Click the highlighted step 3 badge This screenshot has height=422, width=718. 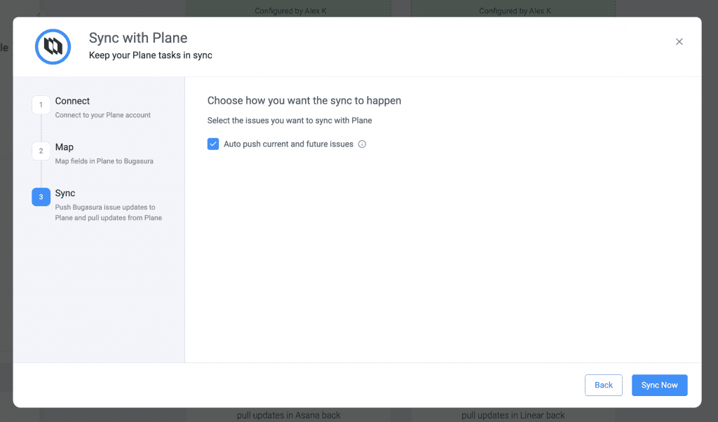tap(41, 197)
